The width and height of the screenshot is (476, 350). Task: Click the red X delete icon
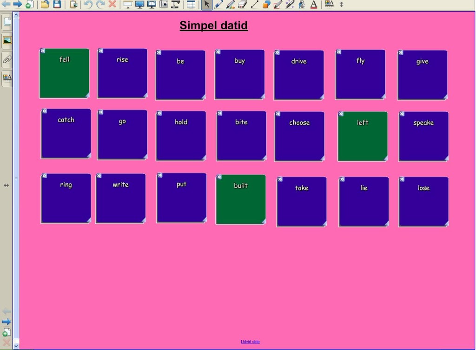[x=112, y=4]
